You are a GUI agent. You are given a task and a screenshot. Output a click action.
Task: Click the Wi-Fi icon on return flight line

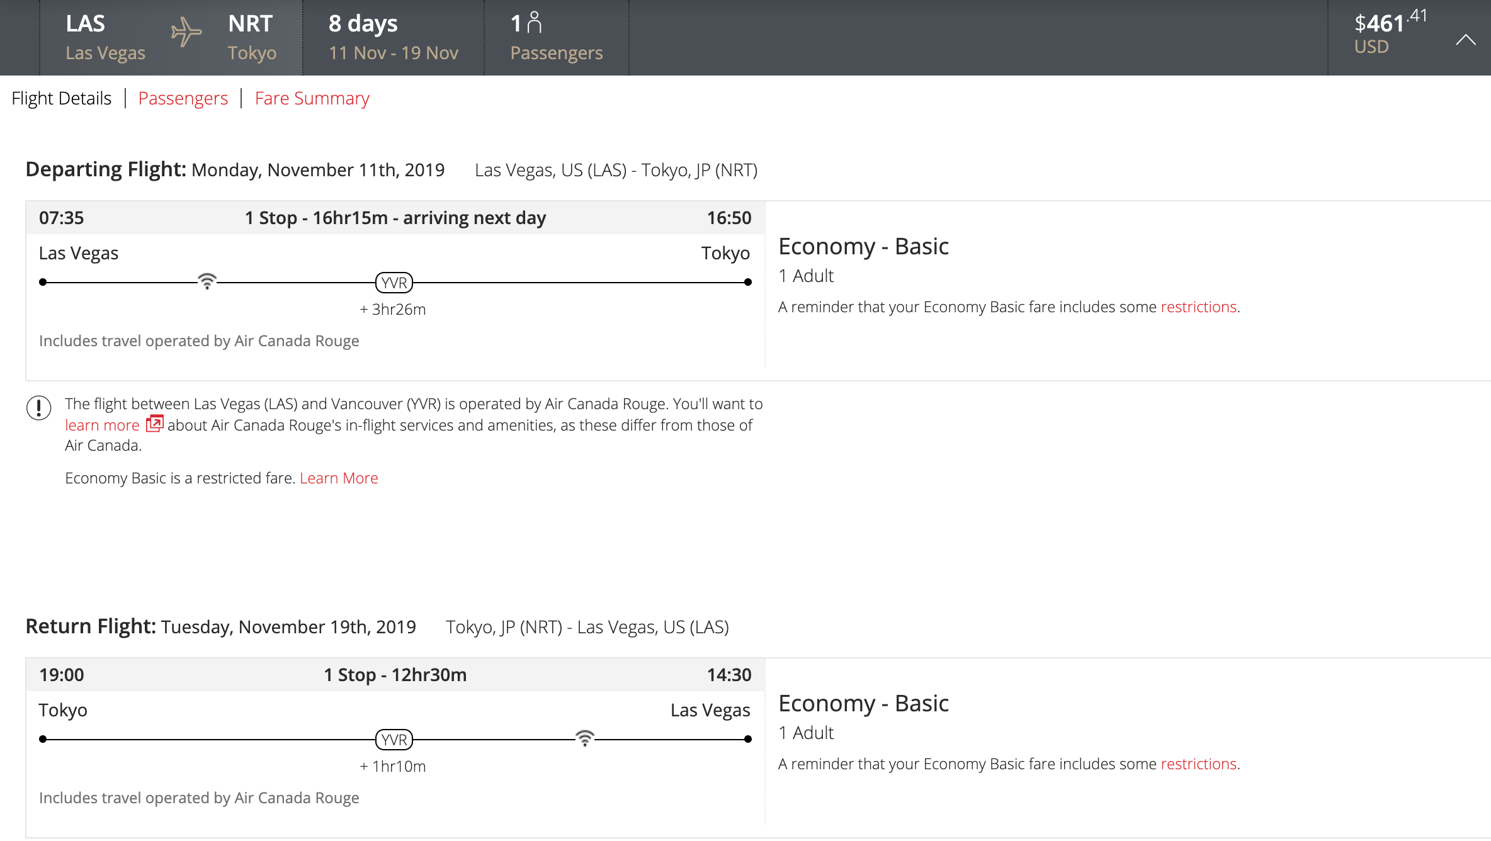(x=585, y=738)
